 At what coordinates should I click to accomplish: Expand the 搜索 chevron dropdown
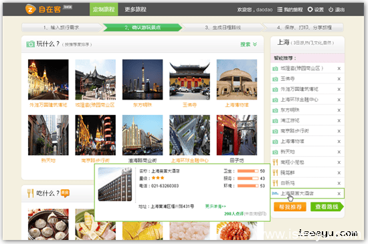(x=255, y=44)
